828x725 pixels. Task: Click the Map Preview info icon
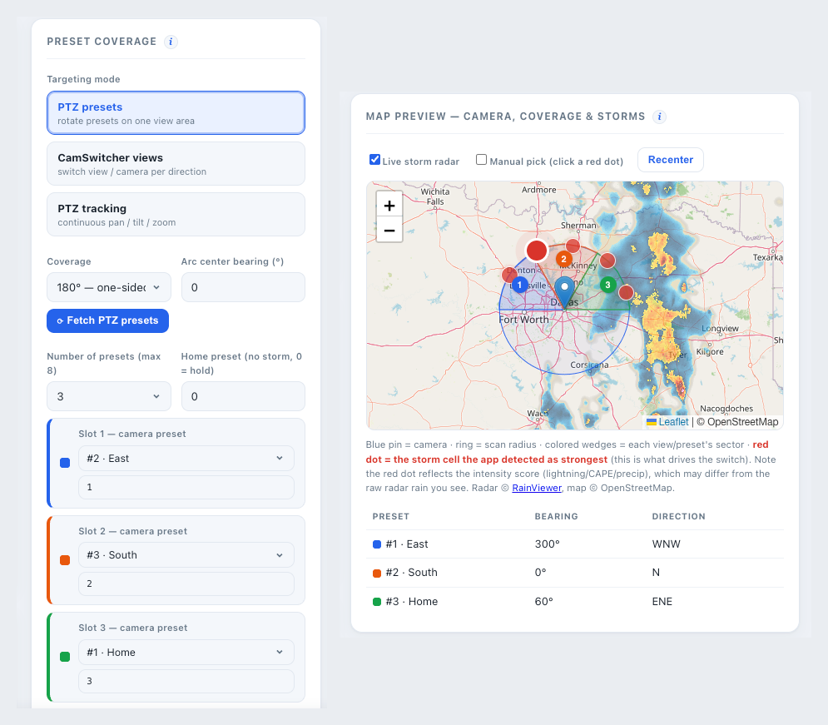659,117
